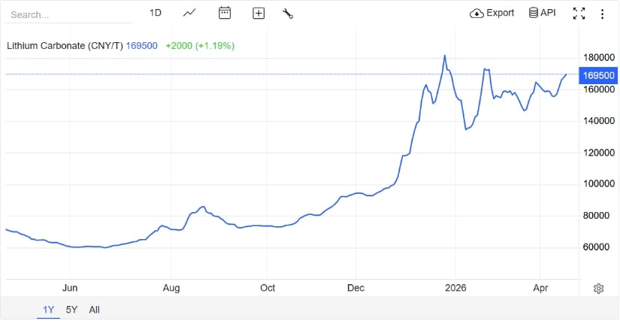Screen dimensions: 620x321
Task: Click the API text link
Action: pos(548,13)
